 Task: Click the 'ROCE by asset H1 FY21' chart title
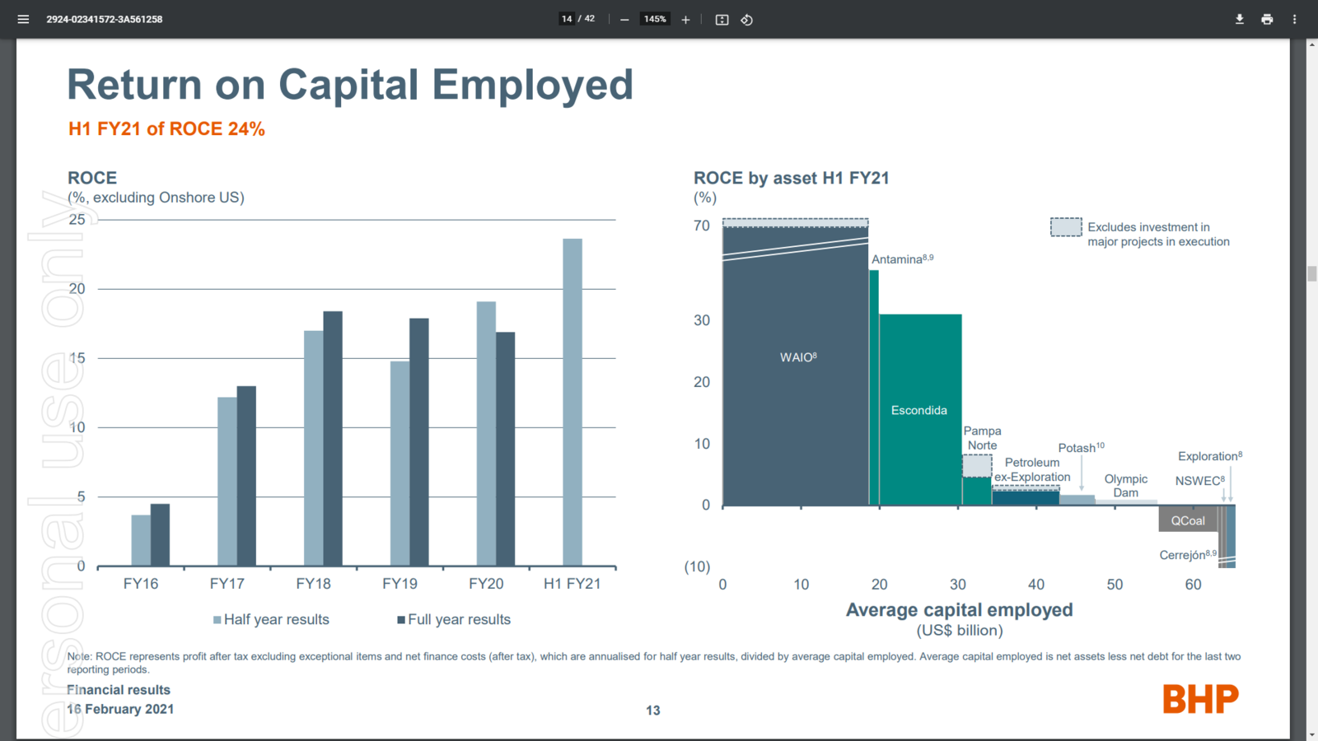tap(792, 178)
